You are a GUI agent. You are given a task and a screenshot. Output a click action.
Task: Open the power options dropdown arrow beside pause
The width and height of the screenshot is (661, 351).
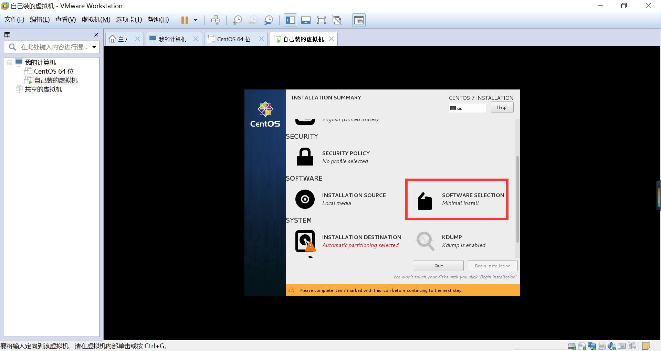(196, 20)
